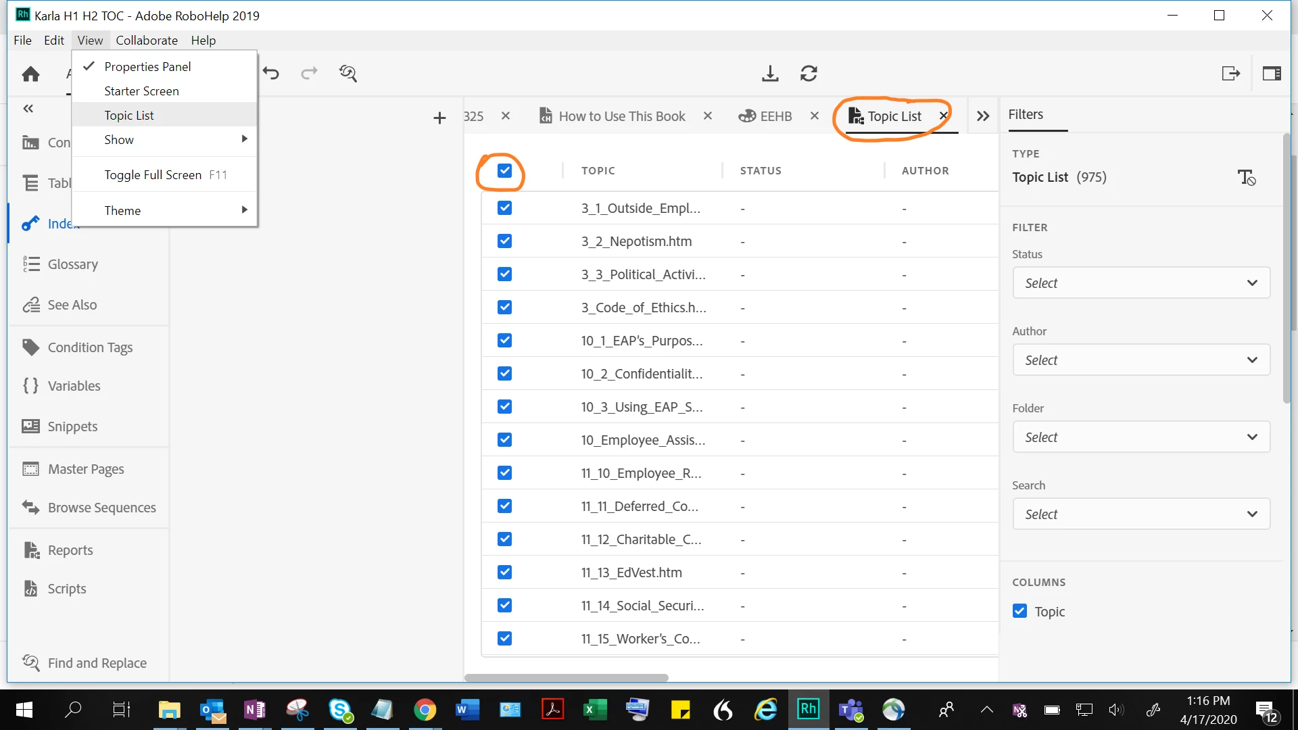Uncheck the 3_2_Nepotism.htm checkbox
The image size is (1298, 730).
pyautogui.click(x=504, y=241)
